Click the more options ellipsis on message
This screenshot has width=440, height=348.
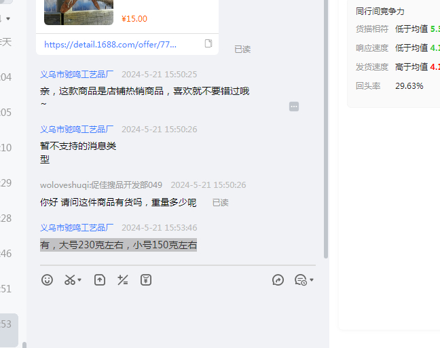tap(294, 107)
